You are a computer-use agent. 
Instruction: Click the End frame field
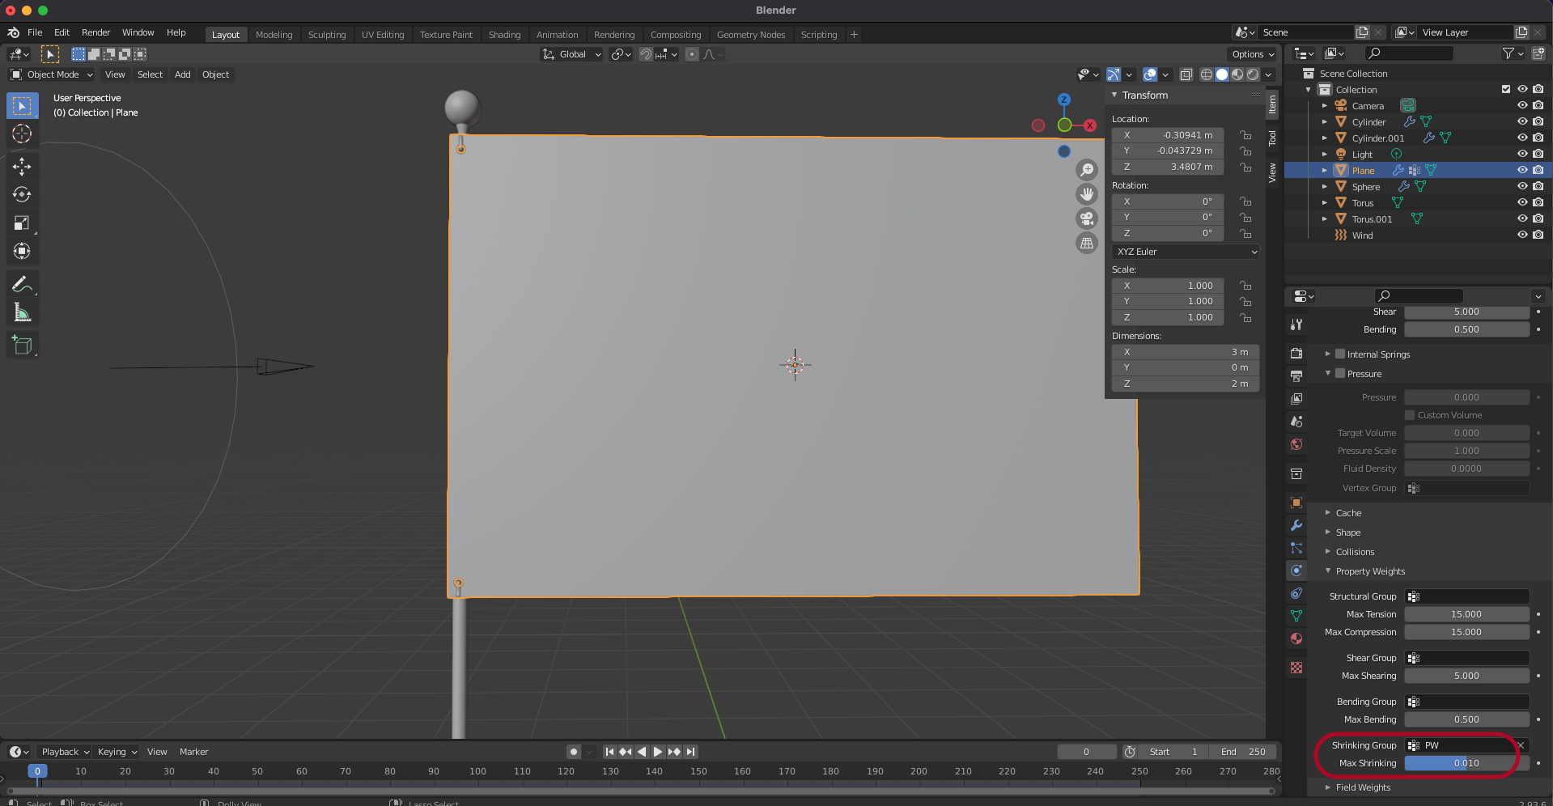pyautogui.click(x=1244, y=752)
